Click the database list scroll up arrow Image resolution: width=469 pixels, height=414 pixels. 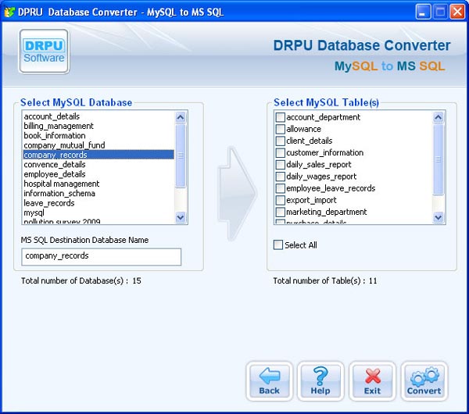[x=181, y=117]
